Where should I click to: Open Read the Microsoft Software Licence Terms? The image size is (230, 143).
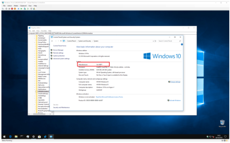109,97
